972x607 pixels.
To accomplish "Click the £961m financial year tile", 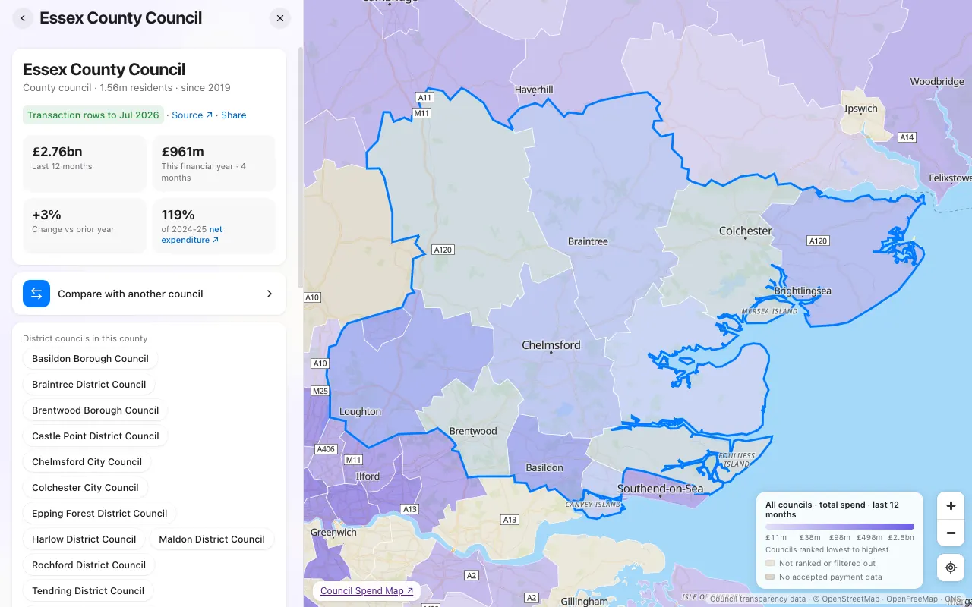I will point(214,164).
